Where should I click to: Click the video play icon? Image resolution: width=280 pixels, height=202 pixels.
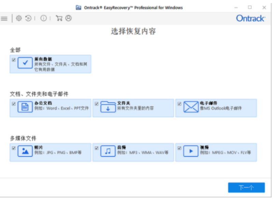tap(191, 151)
